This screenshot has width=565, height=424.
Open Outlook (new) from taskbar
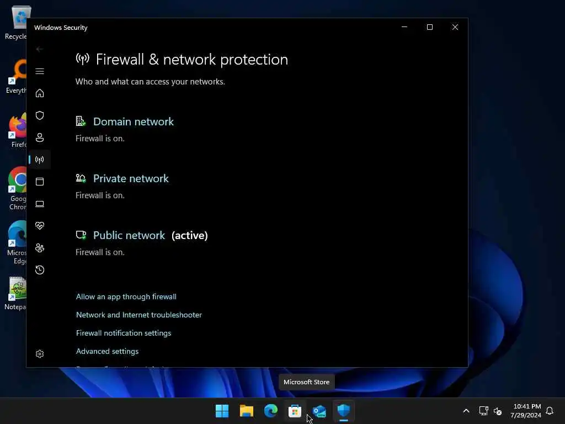tap(319, 411)
